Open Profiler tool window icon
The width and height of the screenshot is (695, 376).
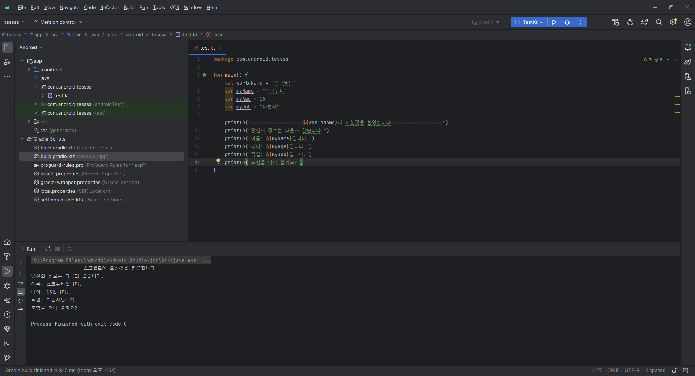pyautogui.click(x=7, y=242)
